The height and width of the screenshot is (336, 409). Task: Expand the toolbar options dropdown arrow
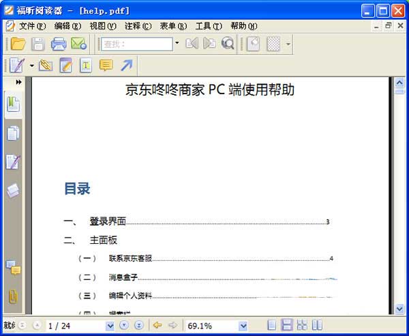[x=288, y=44]
